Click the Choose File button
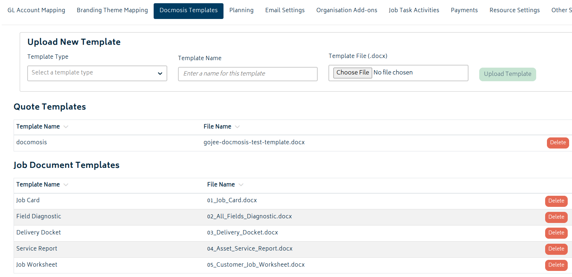 click(x=353, y=73)
